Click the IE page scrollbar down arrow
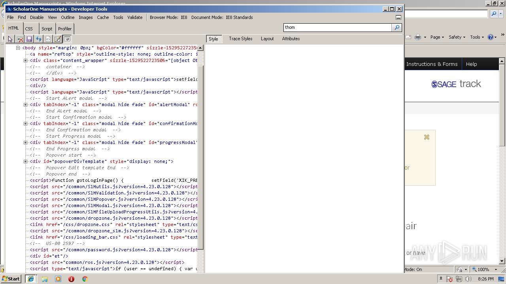 (502, 261)
